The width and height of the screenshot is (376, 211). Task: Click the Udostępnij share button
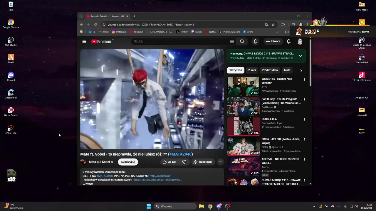(203, 162)
